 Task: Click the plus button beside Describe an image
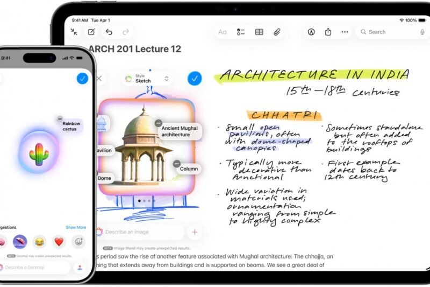(x=195, y=232)
